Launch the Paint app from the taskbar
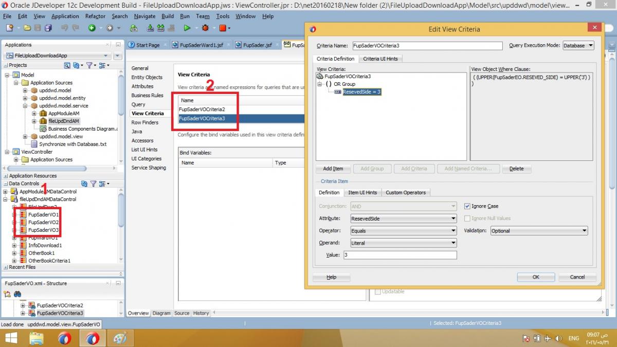Screen dimensions: 617x347 [x=119, y=338]
